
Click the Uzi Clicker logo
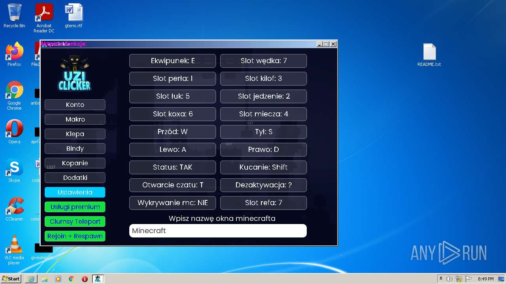(x=74, y=73)
